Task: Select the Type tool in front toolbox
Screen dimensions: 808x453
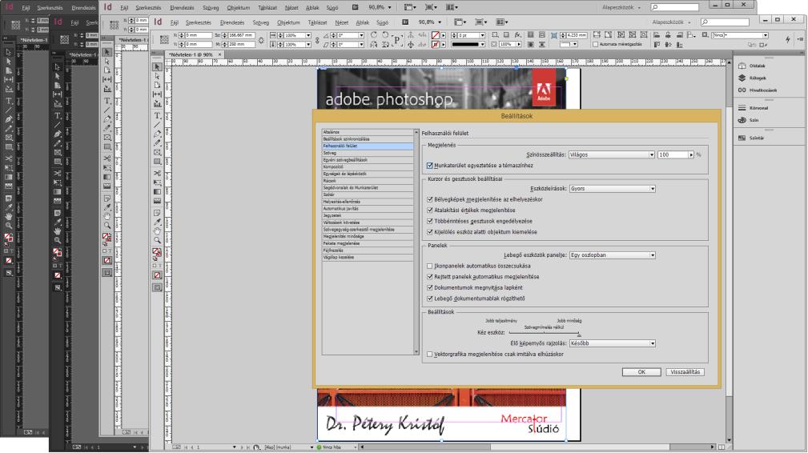Action: click(x=157, y=115)
